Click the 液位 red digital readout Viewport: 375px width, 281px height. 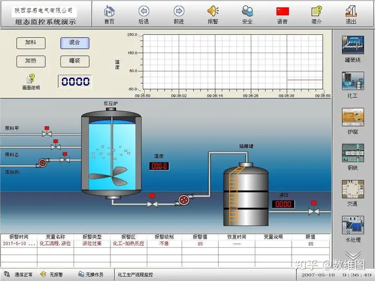coord(283,204)
